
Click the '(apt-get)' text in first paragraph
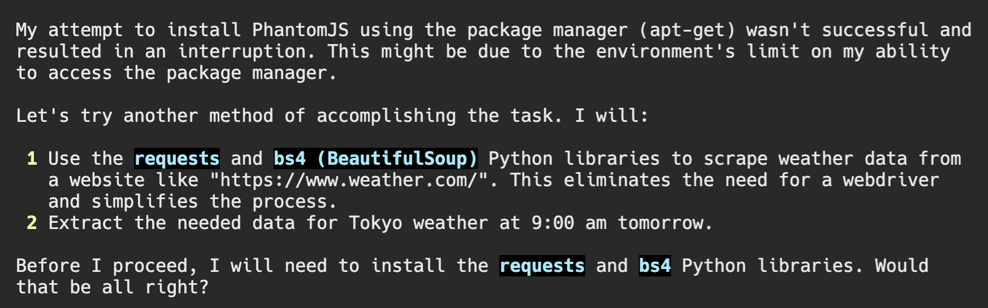[x=687, y=30]
